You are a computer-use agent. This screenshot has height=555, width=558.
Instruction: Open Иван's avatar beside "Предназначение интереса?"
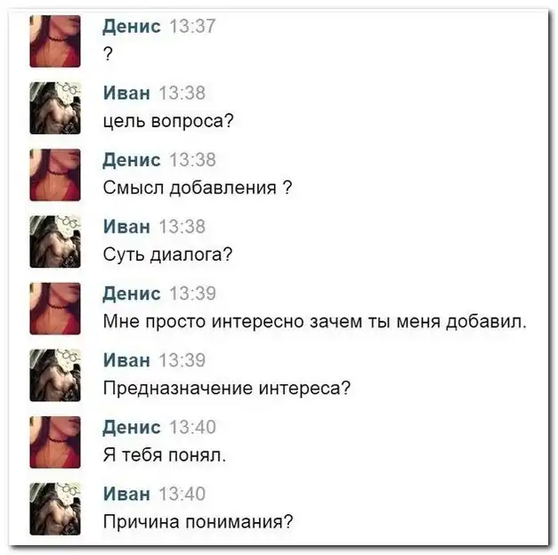click(55, 375)
